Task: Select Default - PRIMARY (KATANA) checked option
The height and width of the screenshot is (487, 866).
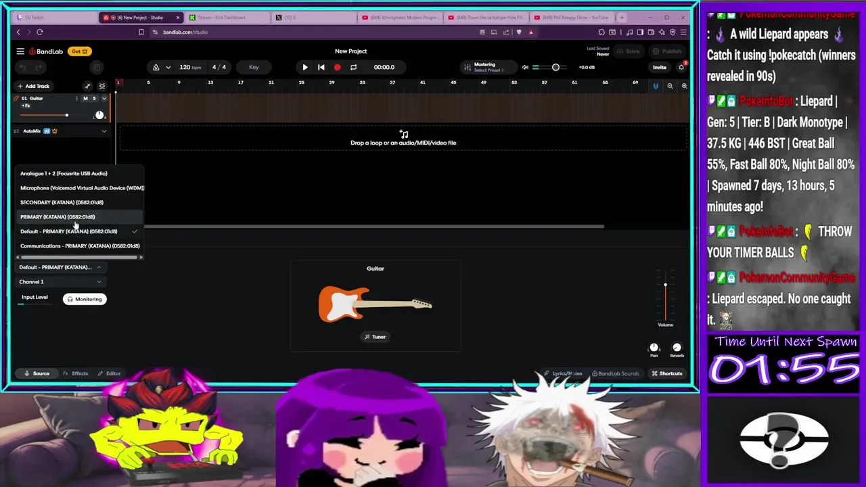Action: [80, 231]
